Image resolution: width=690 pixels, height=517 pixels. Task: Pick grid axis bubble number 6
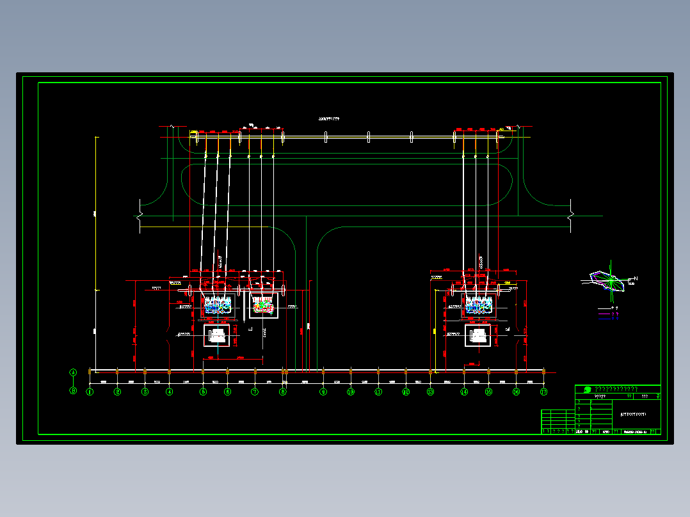pos(227,392)
